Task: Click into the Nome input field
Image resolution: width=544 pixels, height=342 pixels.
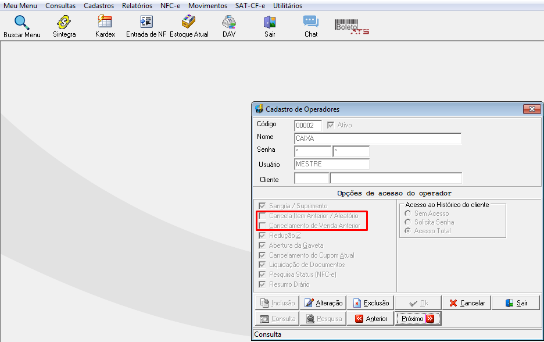Action: click(378, 138)
